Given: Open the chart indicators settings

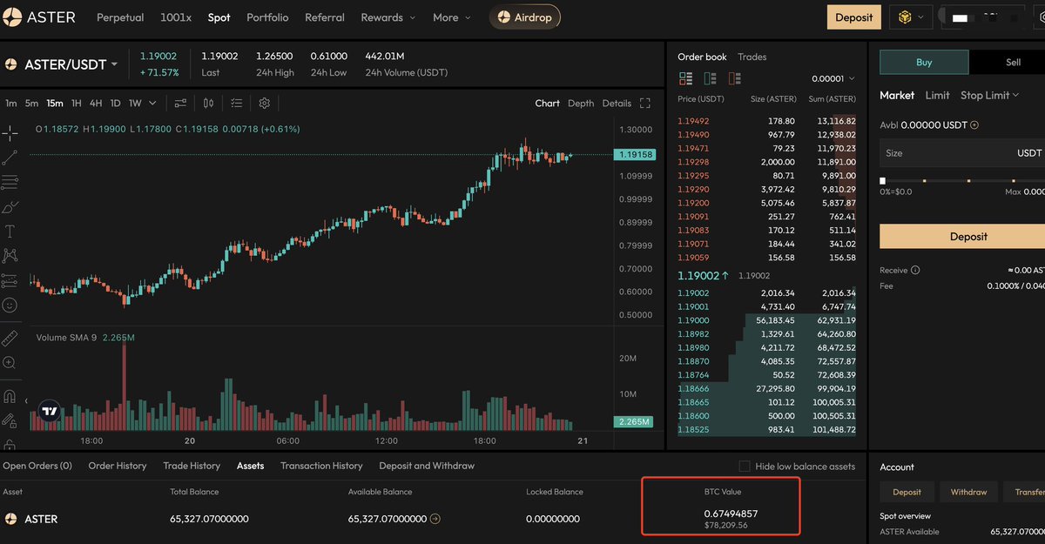Looking at the screenshot, I should pyautogui.click(x=180, y=103).
